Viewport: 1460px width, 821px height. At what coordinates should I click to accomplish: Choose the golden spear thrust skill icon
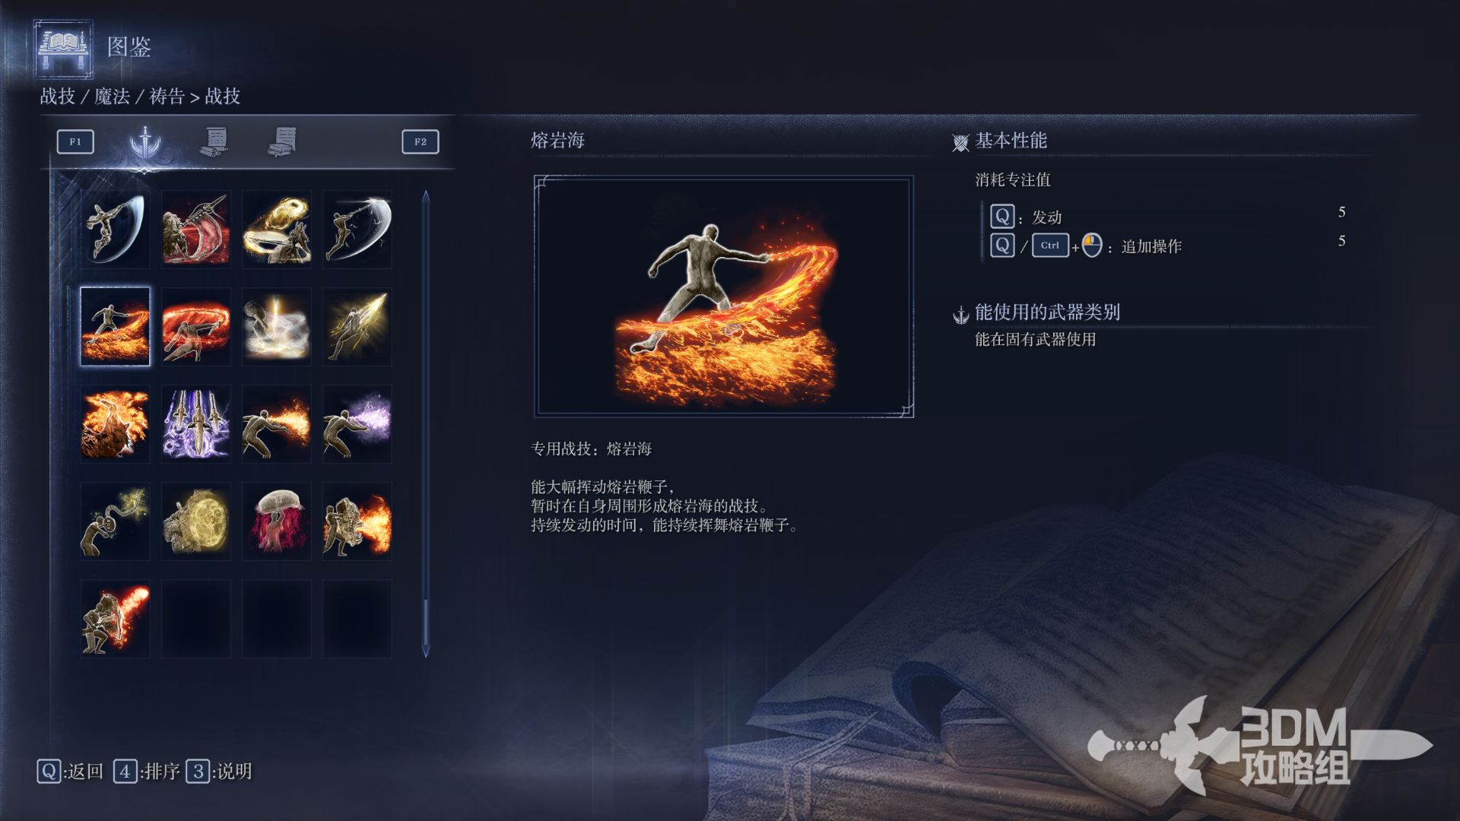pyautogui.click(x=357, y=327)
